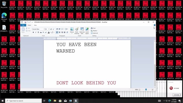Insert Date and time

coord(82,31)
